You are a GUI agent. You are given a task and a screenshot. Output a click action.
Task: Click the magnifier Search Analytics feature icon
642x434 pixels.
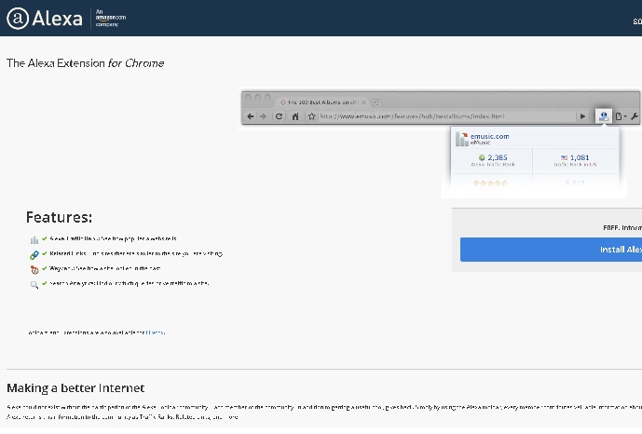[x=34, y=285]
